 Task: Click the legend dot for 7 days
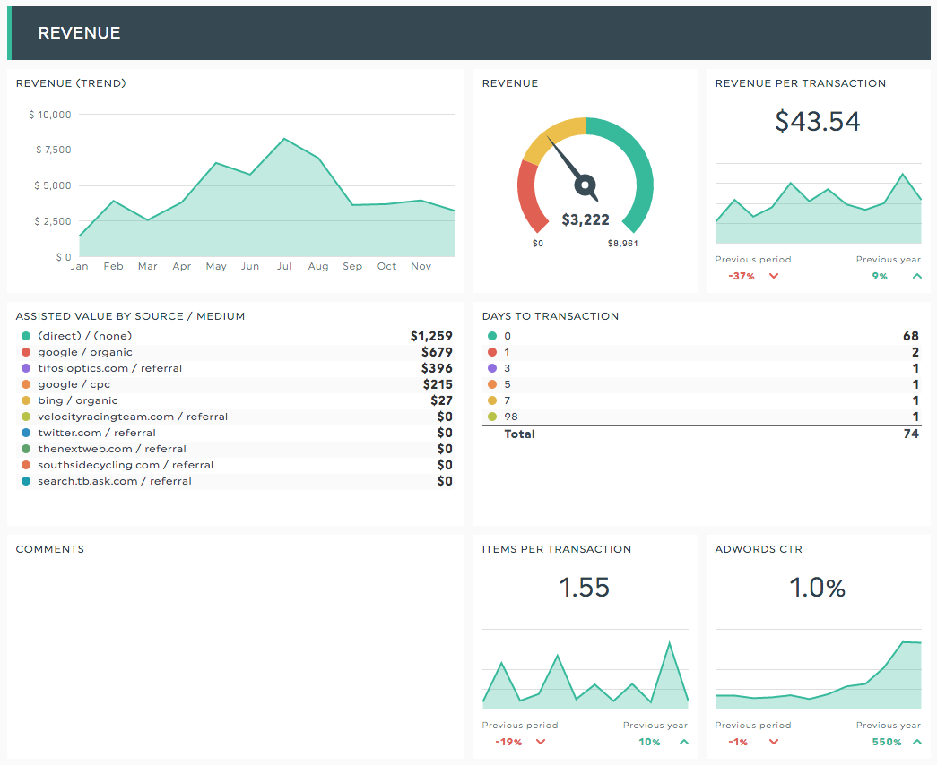click(x=492, y=400)
